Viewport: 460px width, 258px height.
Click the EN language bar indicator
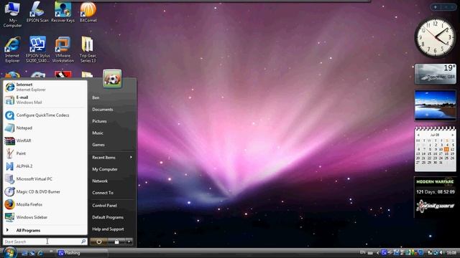362,252
